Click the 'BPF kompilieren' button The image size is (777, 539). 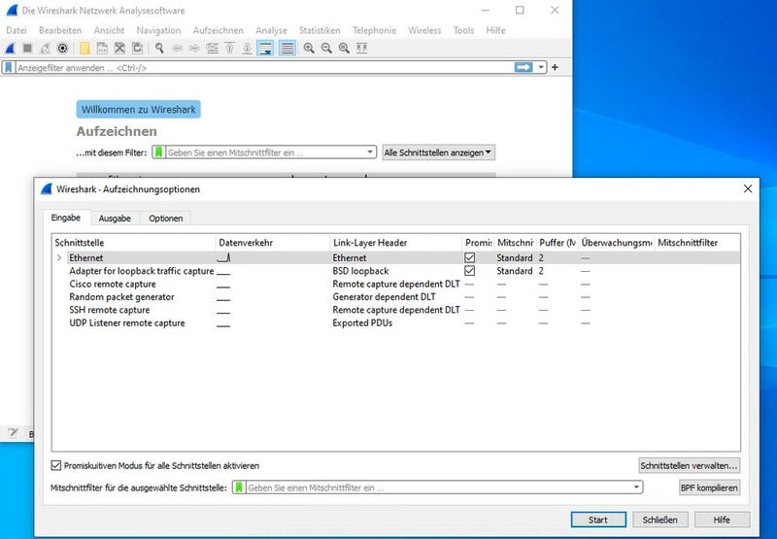click(x=709, y=488)
